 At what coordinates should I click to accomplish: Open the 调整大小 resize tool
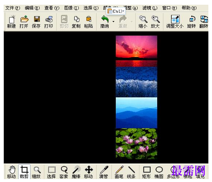pos(175,22)
